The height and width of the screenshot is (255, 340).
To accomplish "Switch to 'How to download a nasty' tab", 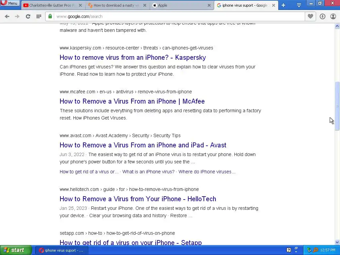I will (x=117, y=5).
